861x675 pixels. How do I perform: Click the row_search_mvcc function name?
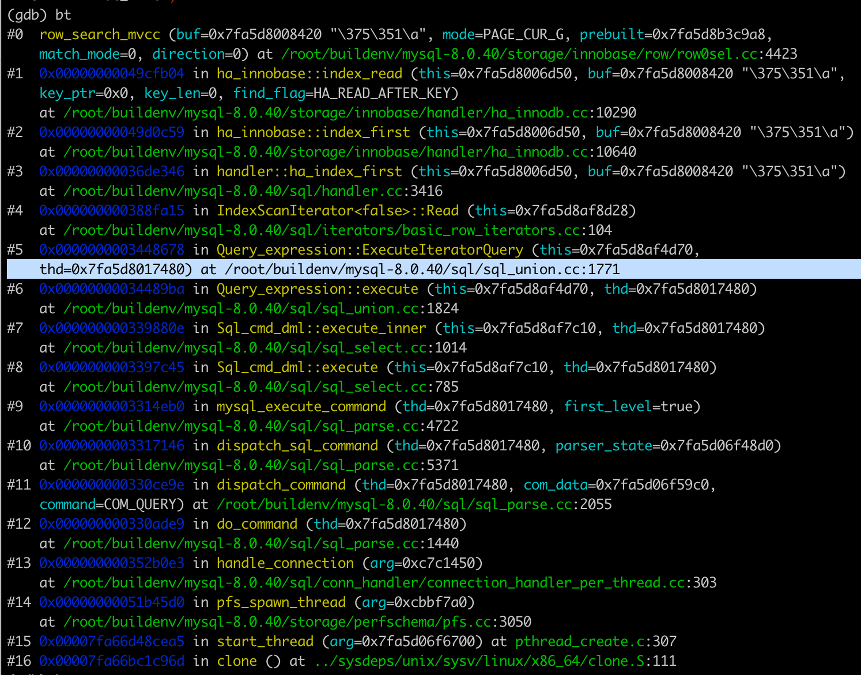99,35
